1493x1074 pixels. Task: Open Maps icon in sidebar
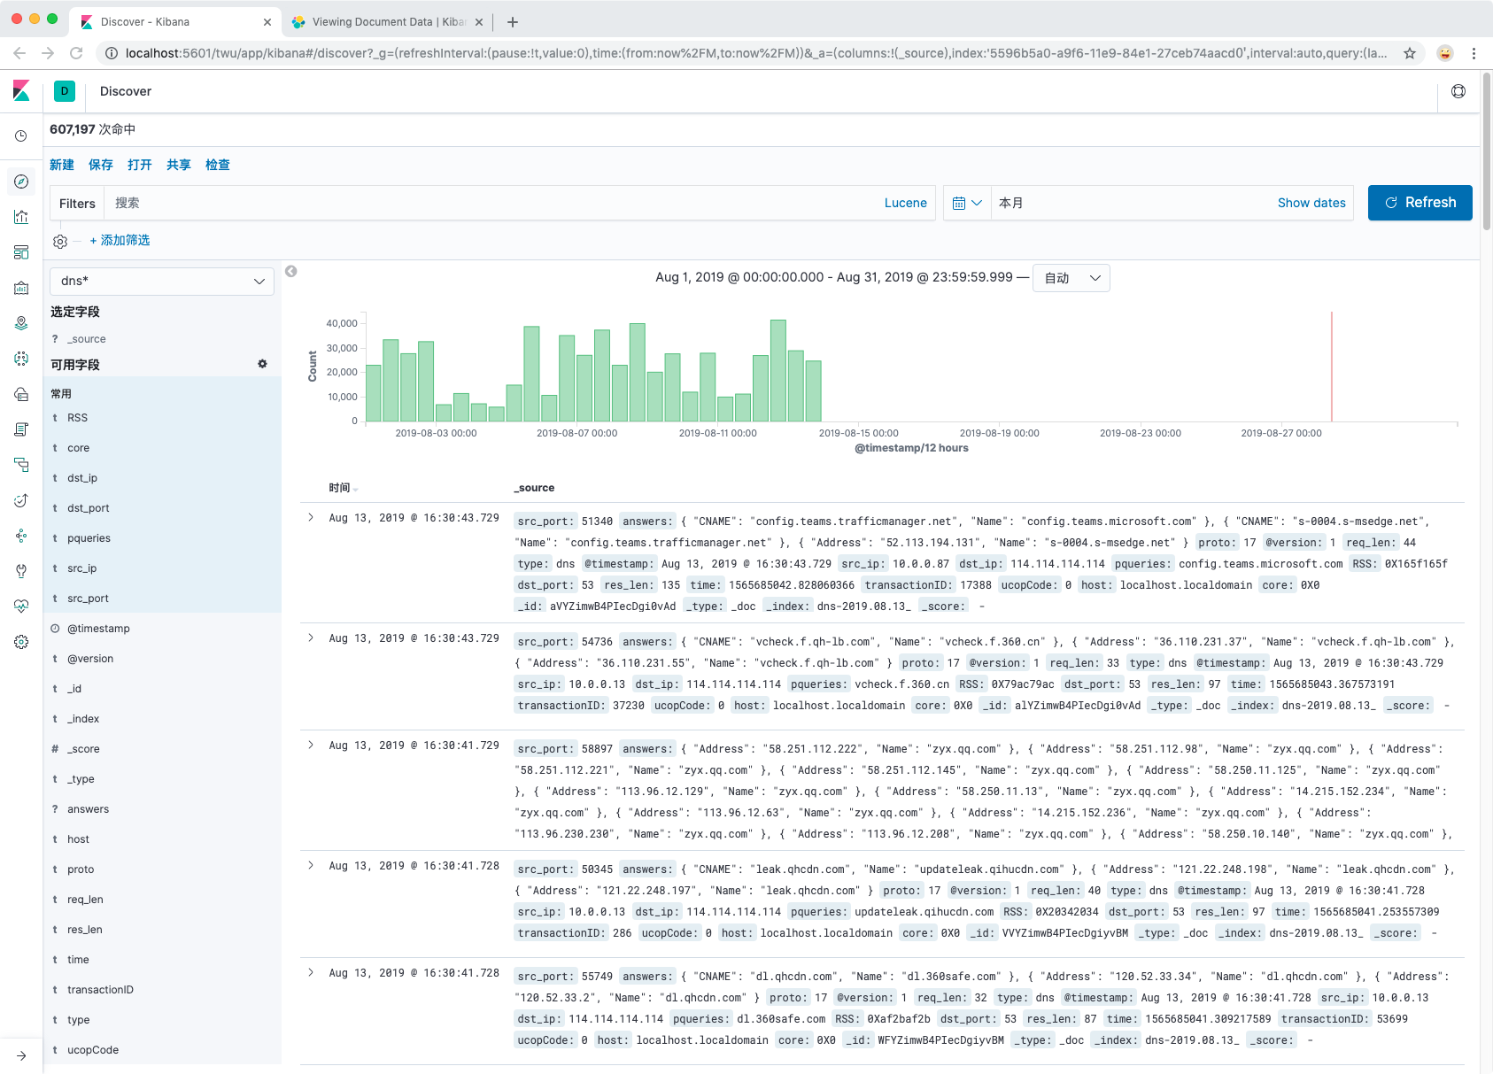[x=21, y=323]
